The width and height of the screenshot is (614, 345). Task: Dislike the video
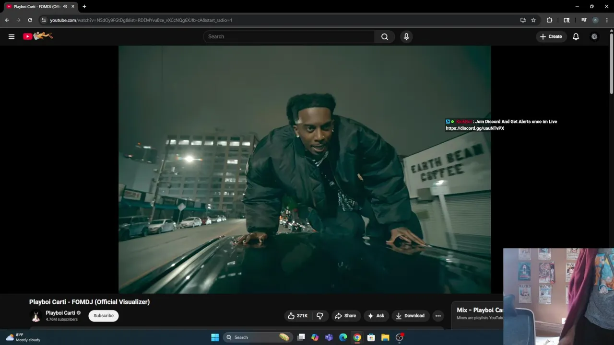pyautogui.click(x=320, y=316)
